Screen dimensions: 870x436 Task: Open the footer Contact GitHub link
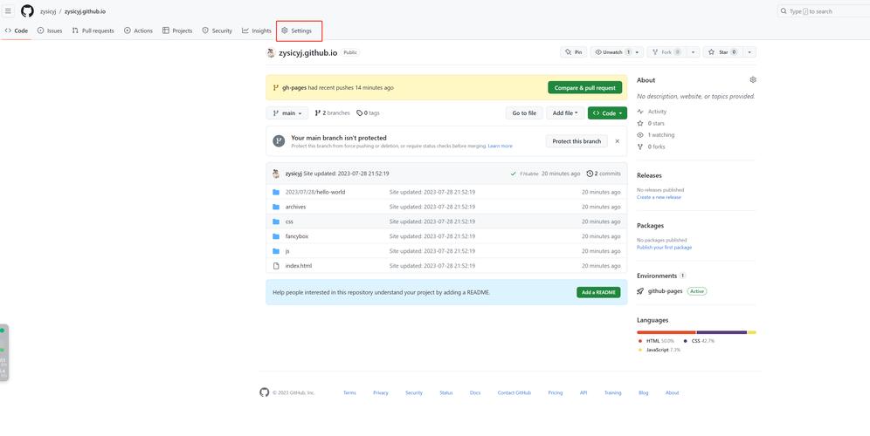tap(514, 392)
